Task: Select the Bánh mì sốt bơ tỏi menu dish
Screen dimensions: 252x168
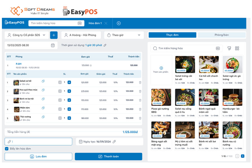Action: click(209, 136)
